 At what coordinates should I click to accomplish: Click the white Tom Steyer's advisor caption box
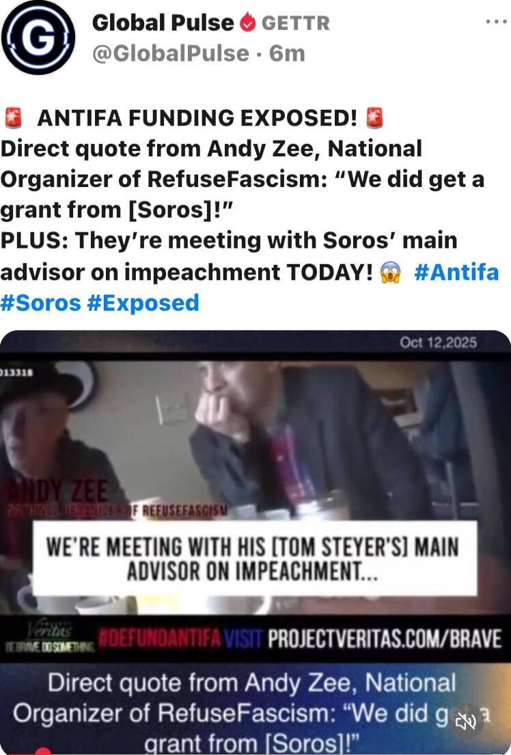pyautogui.click(x=255, y=558)
